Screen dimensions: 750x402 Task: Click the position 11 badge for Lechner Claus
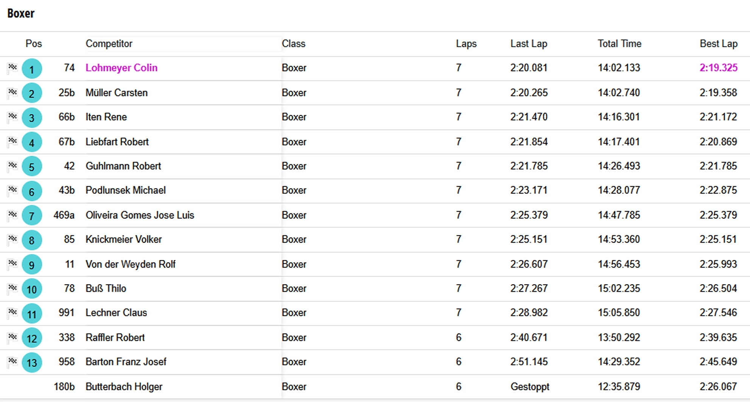(x=32, y=314)
